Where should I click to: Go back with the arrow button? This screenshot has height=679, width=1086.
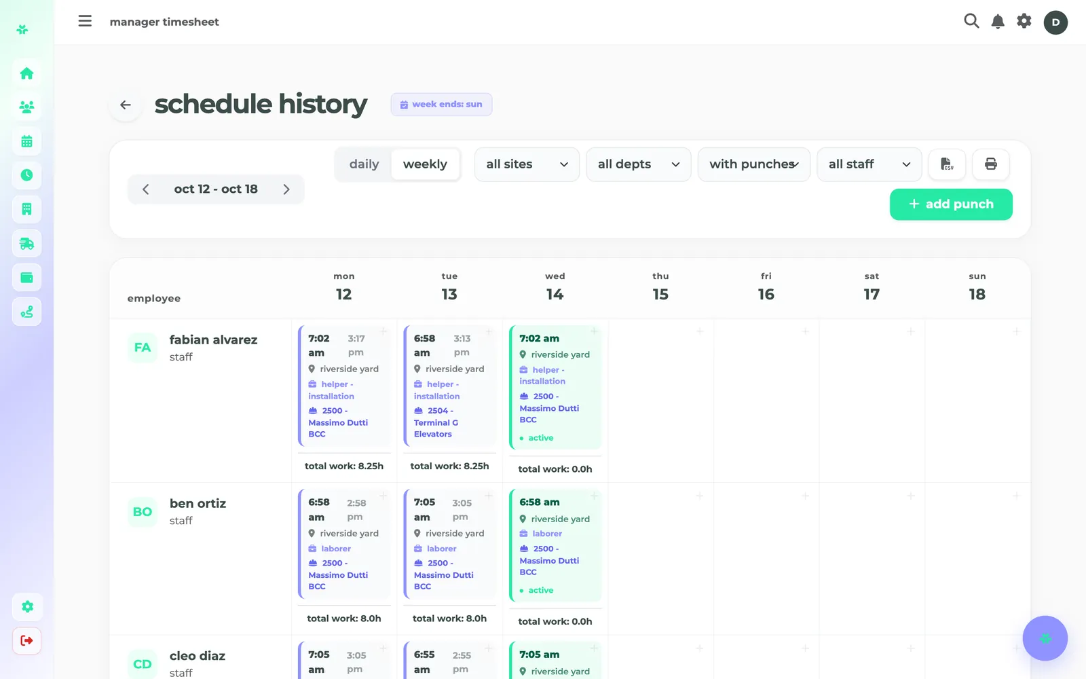coord(126,105)
